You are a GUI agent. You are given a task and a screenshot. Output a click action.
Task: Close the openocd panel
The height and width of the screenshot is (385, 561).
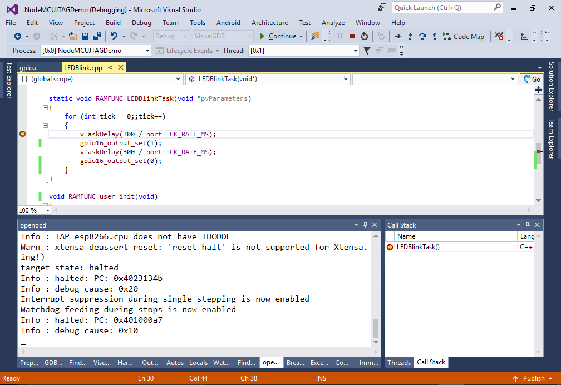point(375,225)
